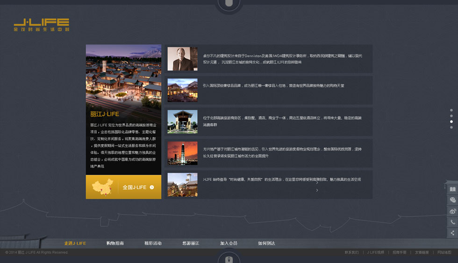Screen dimensions: 458x263
Task: Click the 丽江J·LIFE night aerial image
Action: 123,75
